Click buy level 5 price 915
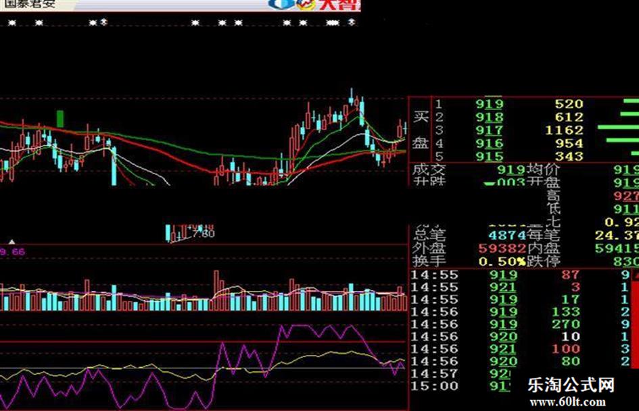Screen dimensions: 639x411 [x=490, y=157]
